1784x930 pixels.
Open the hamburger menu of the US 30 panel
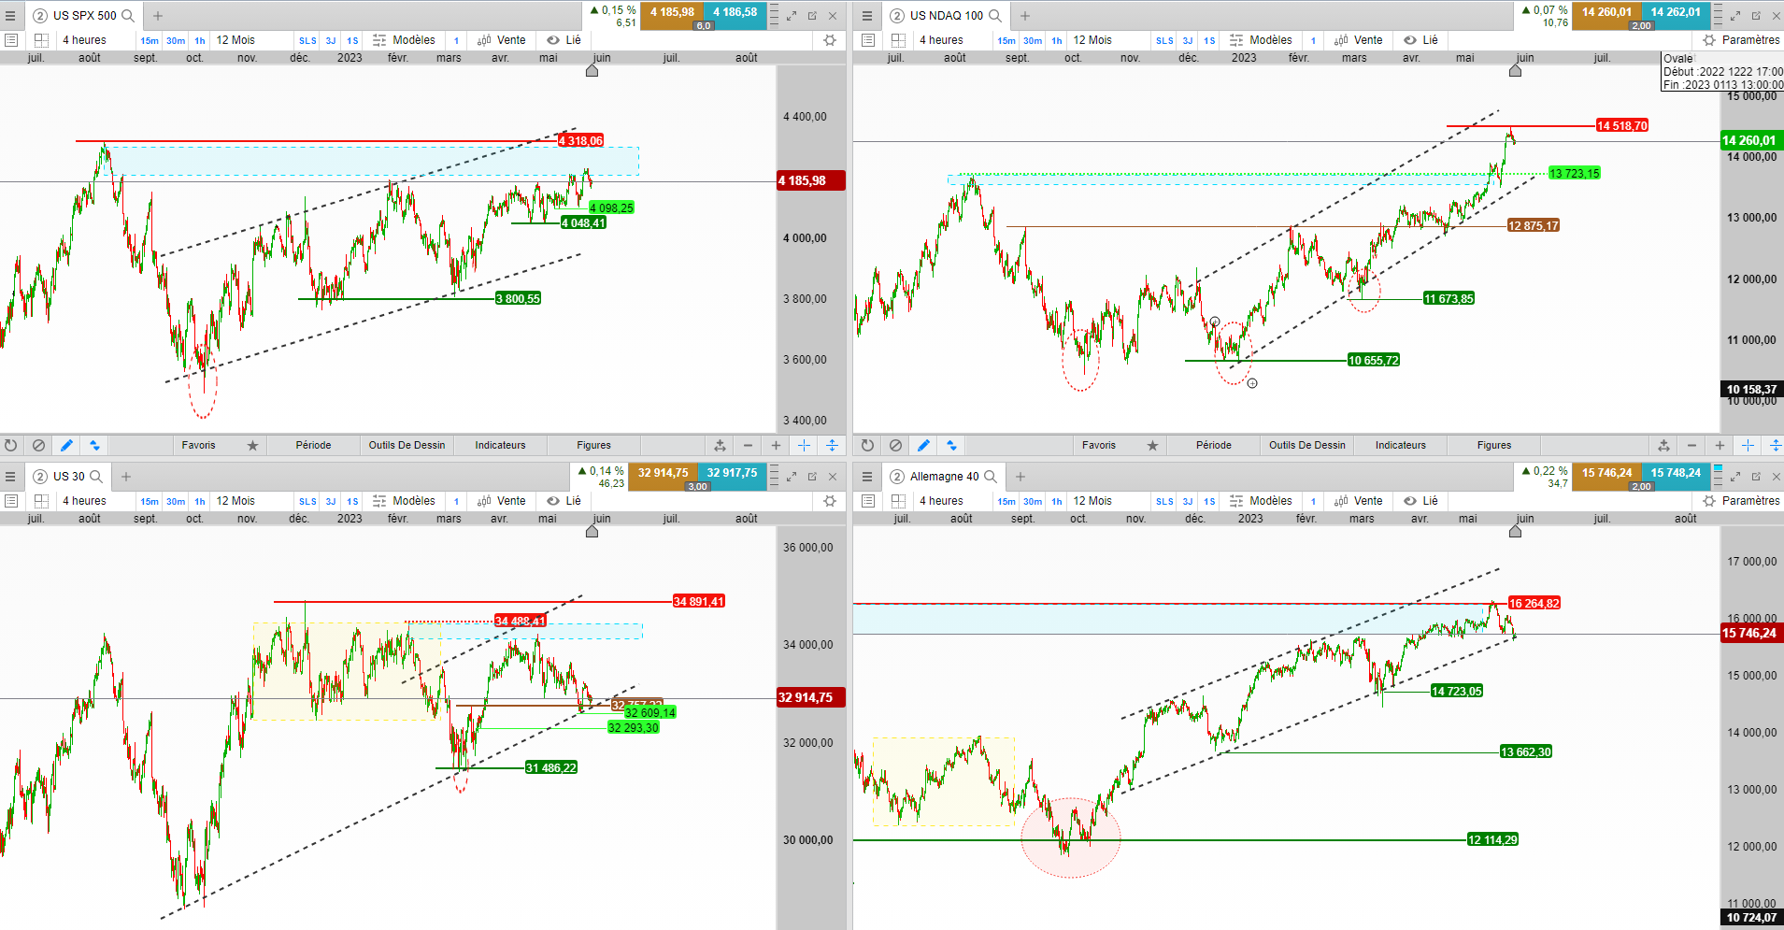click(10, 477)
